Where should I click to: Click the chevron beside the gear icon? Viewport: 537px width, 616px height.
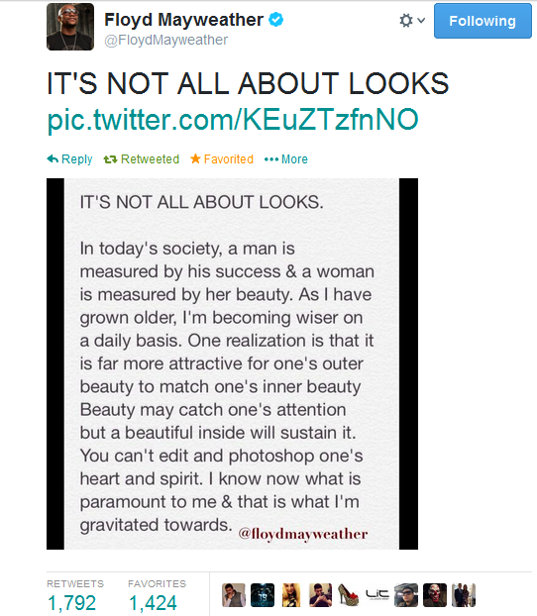tap(421, 20)
